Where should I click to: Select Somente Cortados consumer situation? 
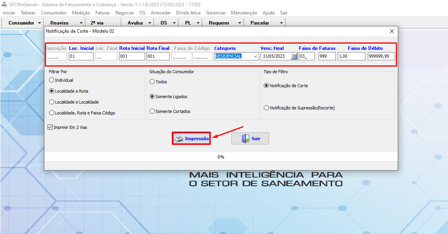pyautogui.click(x=152, y=111)
